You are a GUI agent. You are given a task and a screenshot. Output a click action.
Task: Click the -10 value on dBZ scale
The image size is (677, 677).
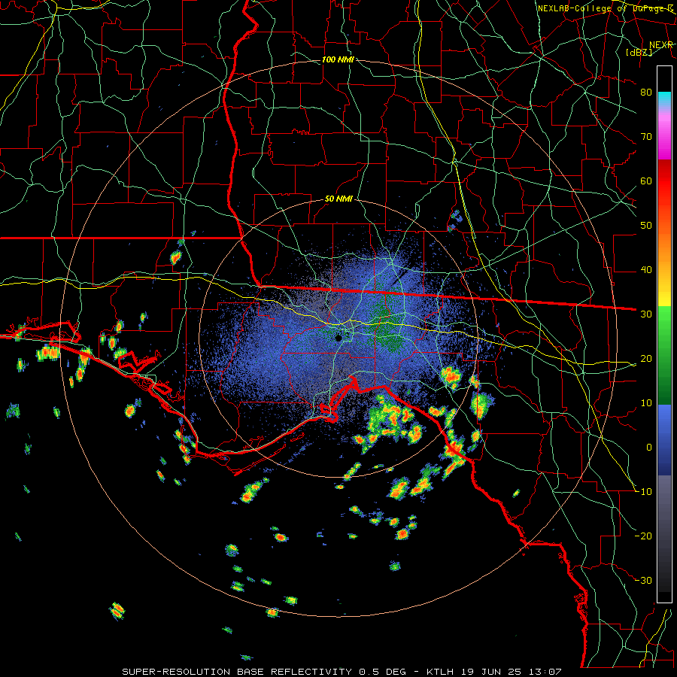click(x=643, y=492)
